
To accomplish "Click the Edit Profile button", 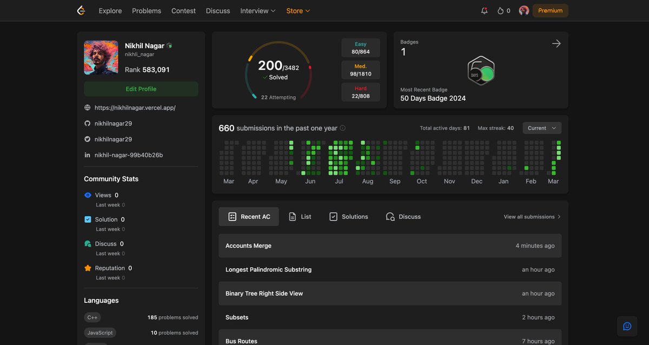I will pyautogui.click(x=141, y=89).
